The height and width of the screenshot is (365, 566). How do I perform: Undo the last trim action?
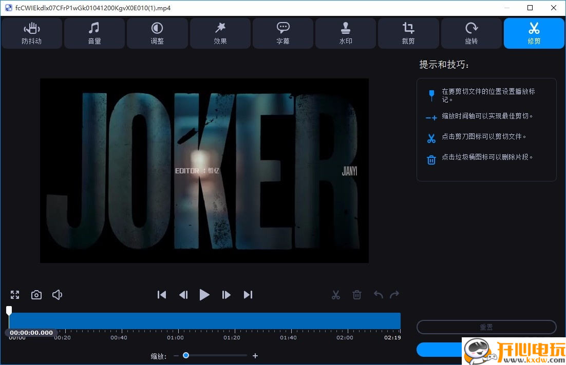point(379,295)
